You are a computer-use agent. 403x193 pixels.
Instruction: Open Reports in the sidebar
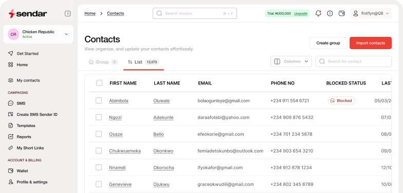[24, 137]
